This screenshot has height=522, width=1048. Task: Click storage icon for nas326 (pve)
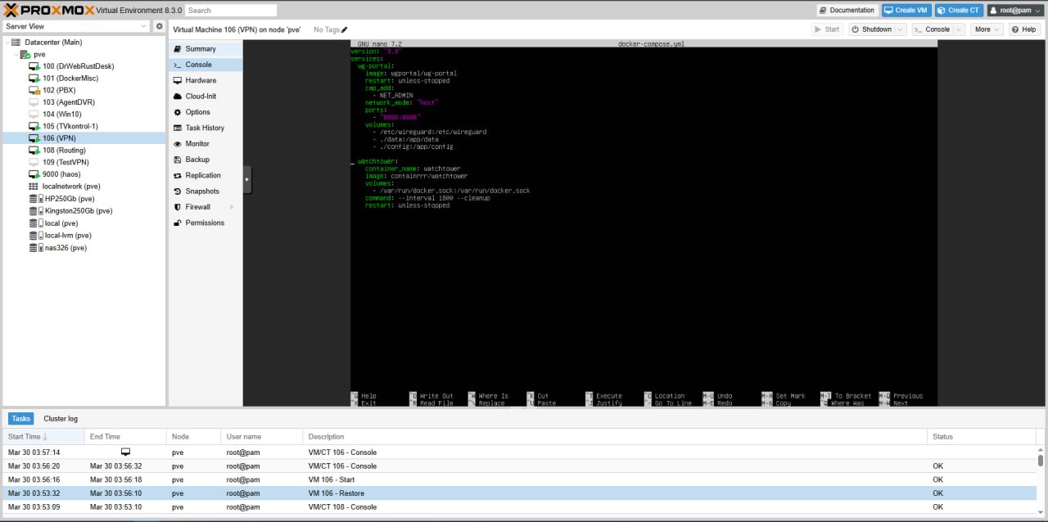click(x=35, y=248)
